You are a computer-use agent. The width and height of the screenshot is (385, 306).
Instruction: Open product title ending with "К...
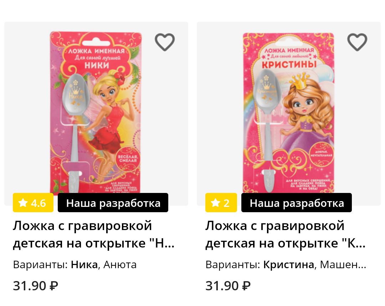(286, 235)
